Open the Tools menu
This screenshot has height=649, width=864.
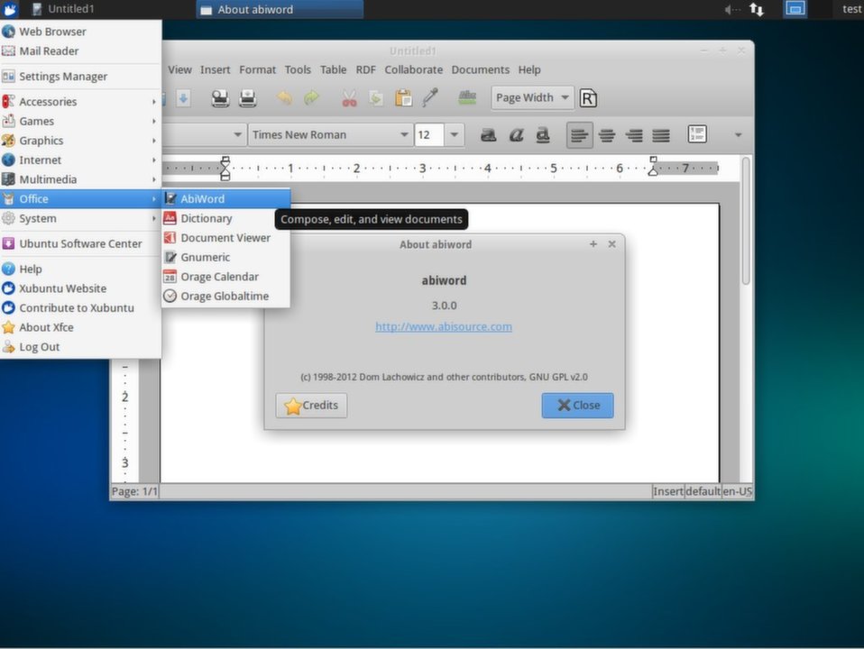click(x=298, y=70)
